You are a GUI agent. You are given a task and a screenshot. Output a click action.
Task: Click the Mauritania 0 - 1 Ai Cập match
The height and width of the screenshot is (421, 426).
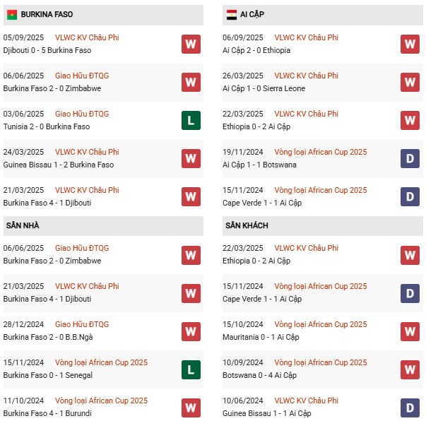point(259,337)
